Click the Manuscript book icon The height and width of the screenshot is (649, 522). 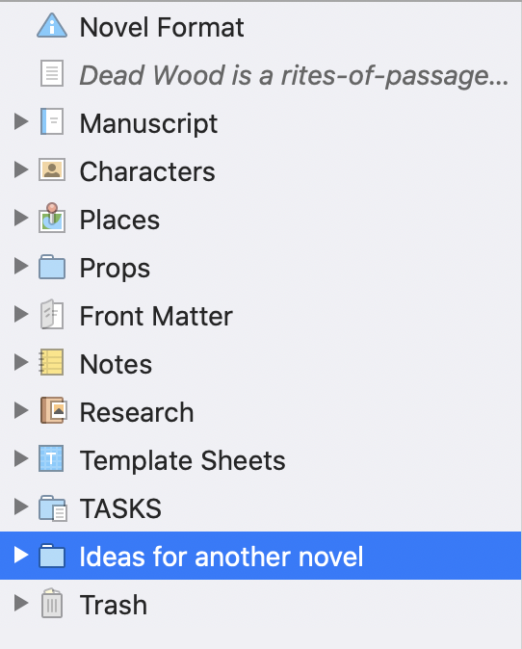[52, 121]
